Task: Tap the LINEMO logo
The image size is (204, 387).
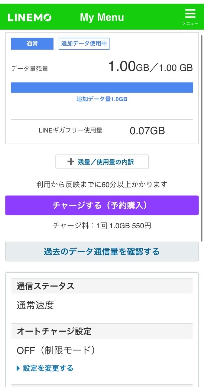Action: pos(30,18)
